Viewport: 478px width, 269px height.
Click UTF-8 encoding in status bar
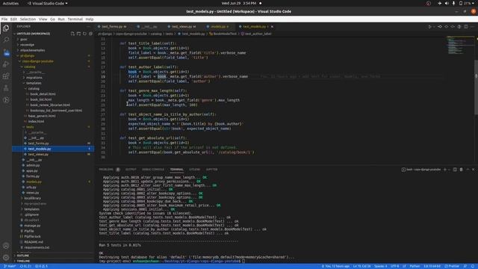tap(394, 266)
